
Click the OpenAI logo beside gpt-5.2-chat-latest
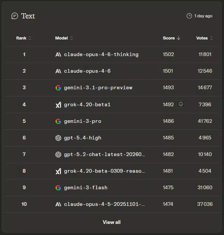coord(58,155)
